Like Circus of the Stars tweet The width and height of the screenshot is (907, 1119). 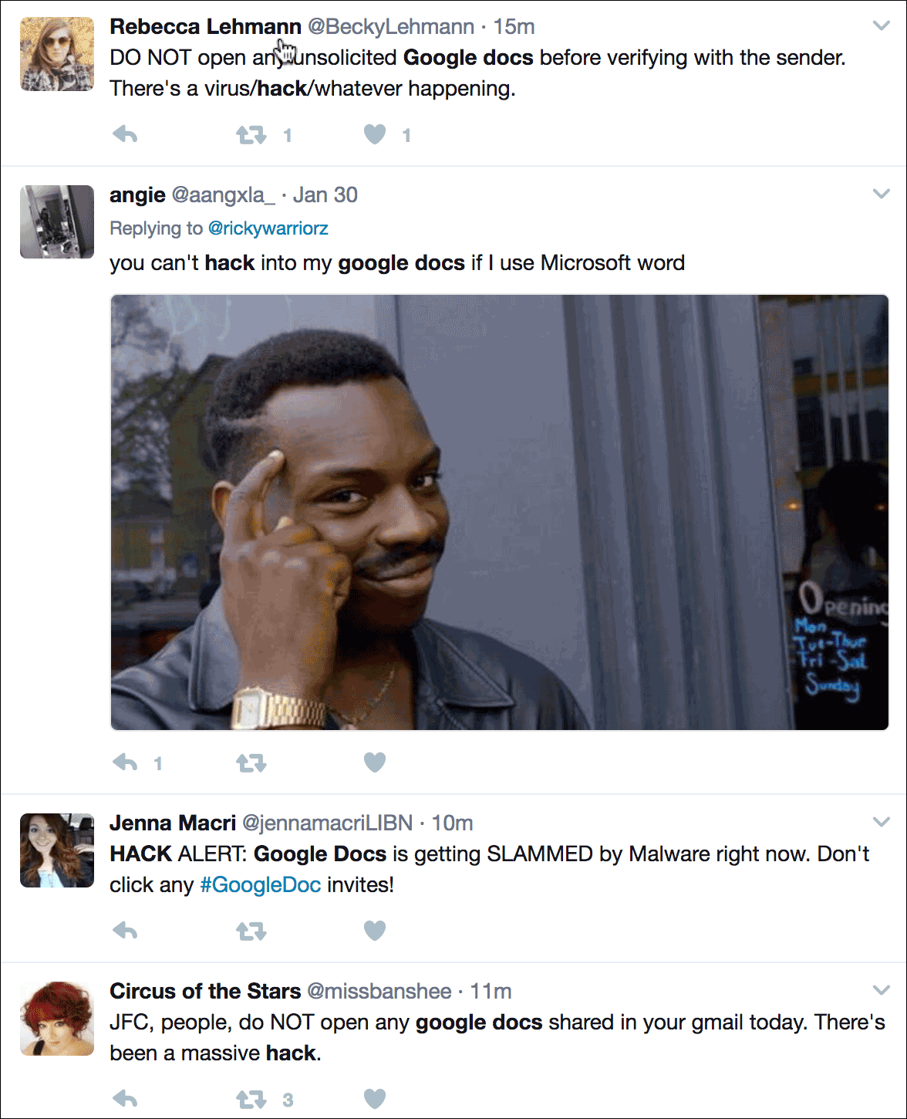coord(375,1099)
